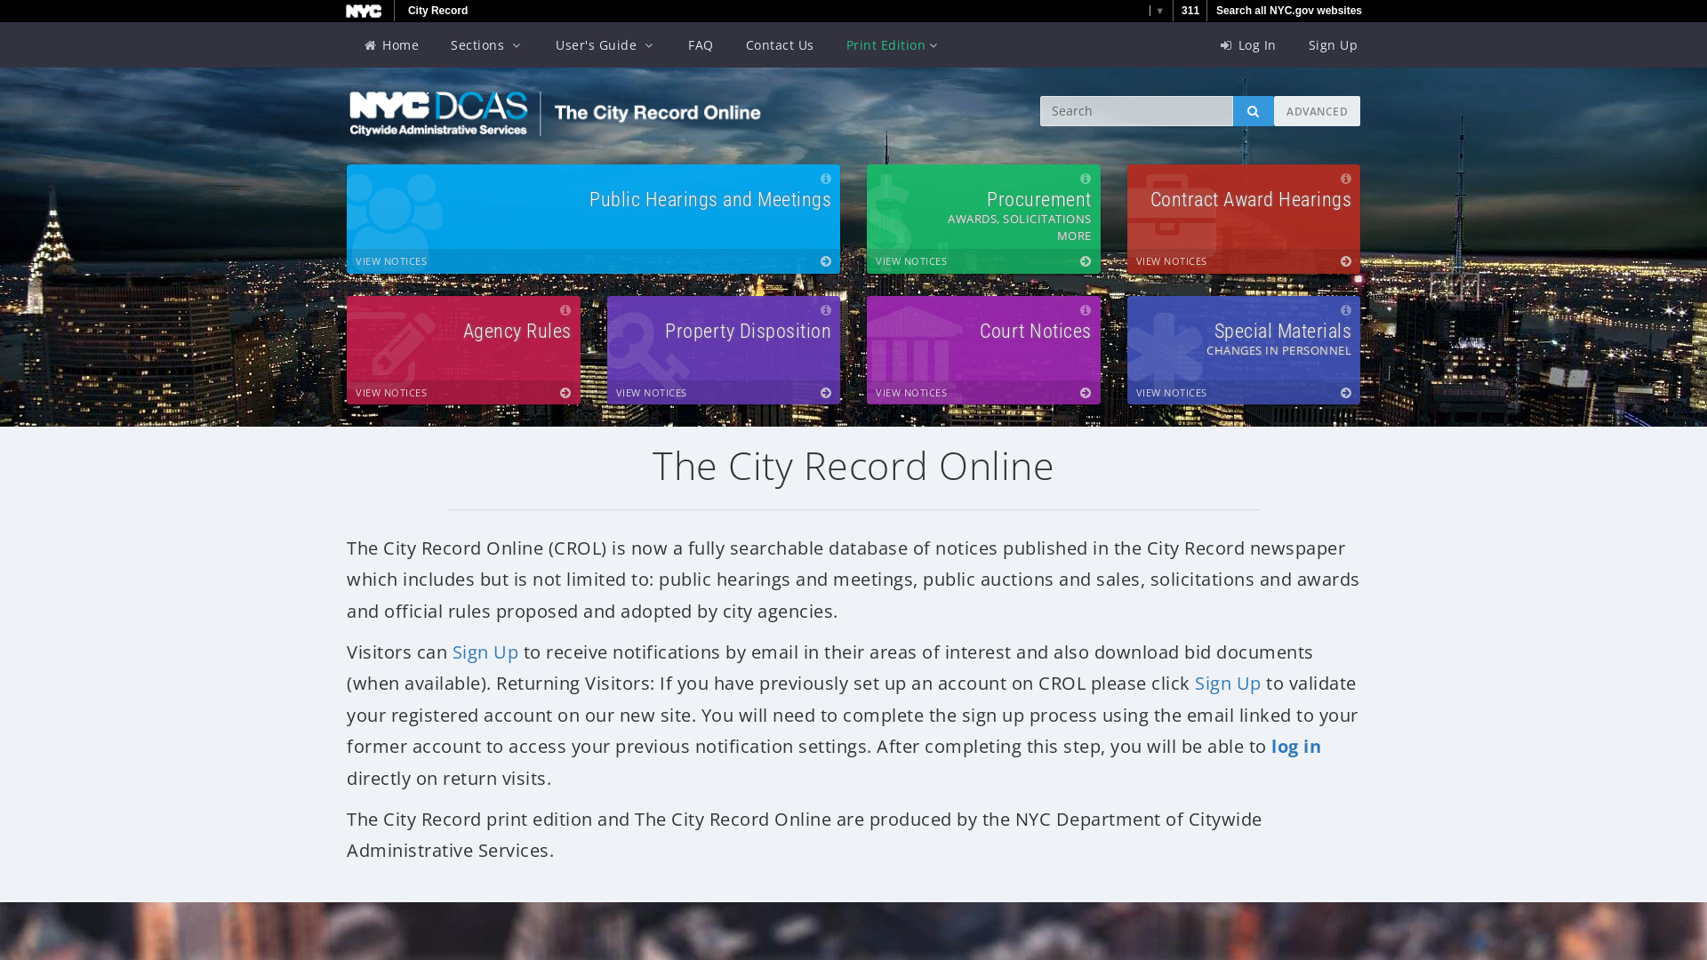1707x960 pixels.
Task: Click the search magnifier icon
Action: 1254,110
